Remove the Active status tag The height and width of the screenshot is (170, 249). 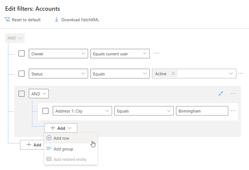(x=173, y=74)
